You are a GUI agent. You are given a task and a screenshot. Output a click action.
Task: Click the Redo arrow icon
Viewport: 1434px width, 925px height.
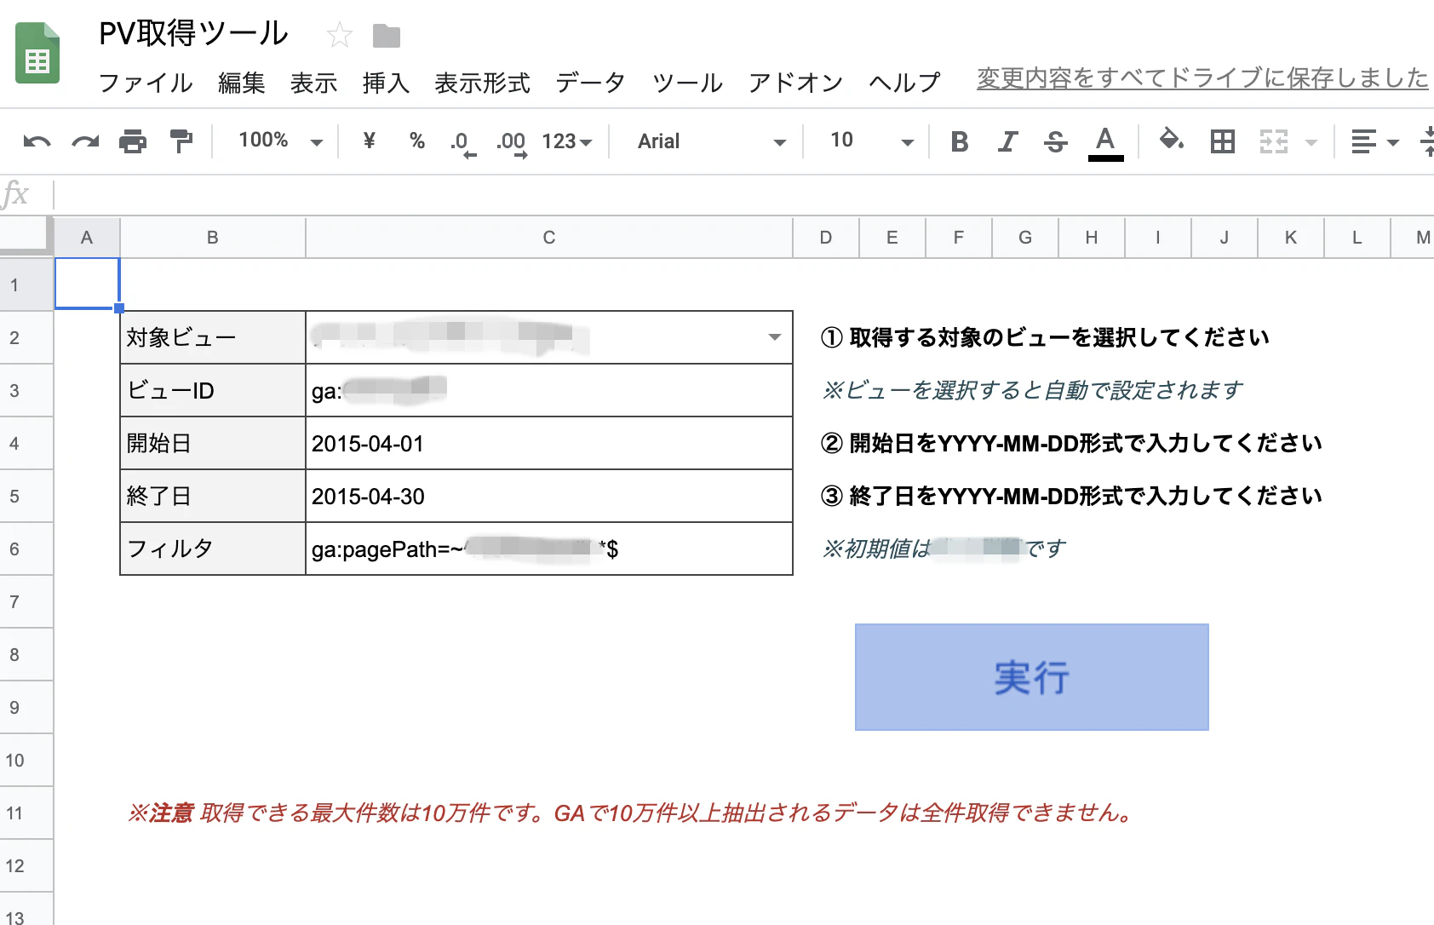coord(85,141)
